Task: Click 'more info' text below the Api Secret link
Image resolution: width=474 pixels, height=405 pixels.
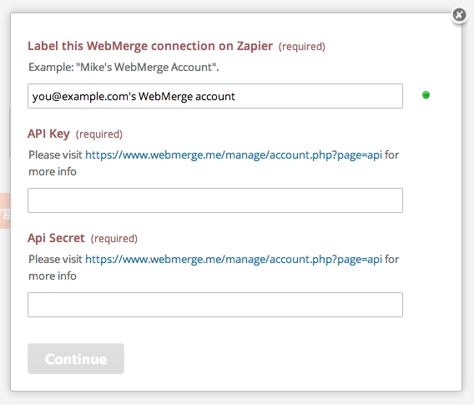Action: 53,276
